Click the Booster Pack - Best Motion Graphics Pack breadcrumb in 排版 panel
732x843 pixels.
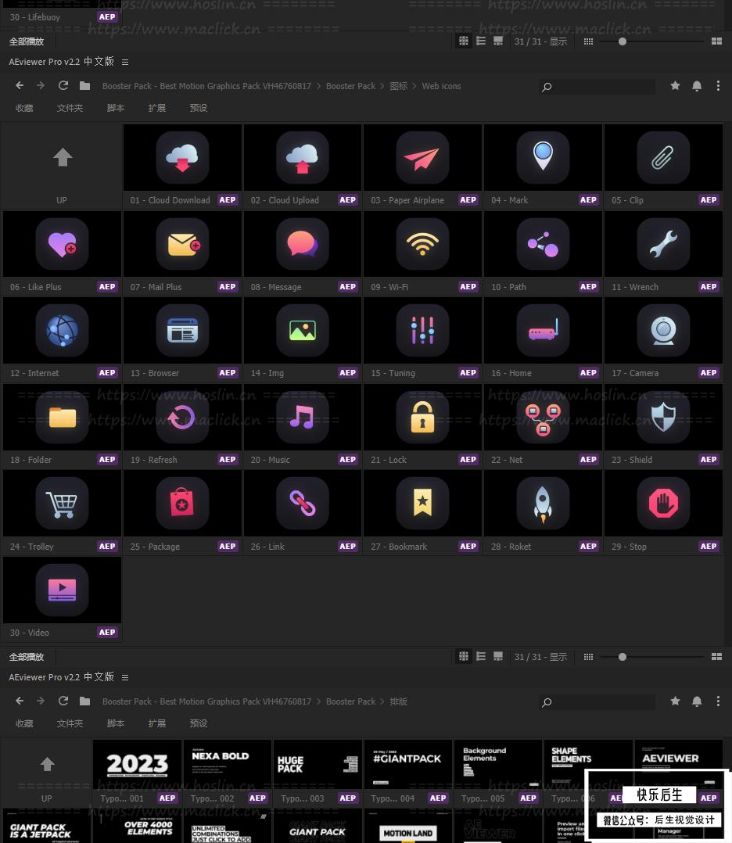(206, 701)
